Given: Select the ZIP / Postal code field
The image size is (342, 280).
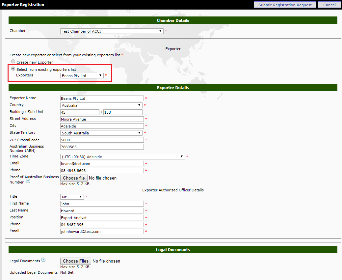Looking at the screenshot, I should click(102, 140).
